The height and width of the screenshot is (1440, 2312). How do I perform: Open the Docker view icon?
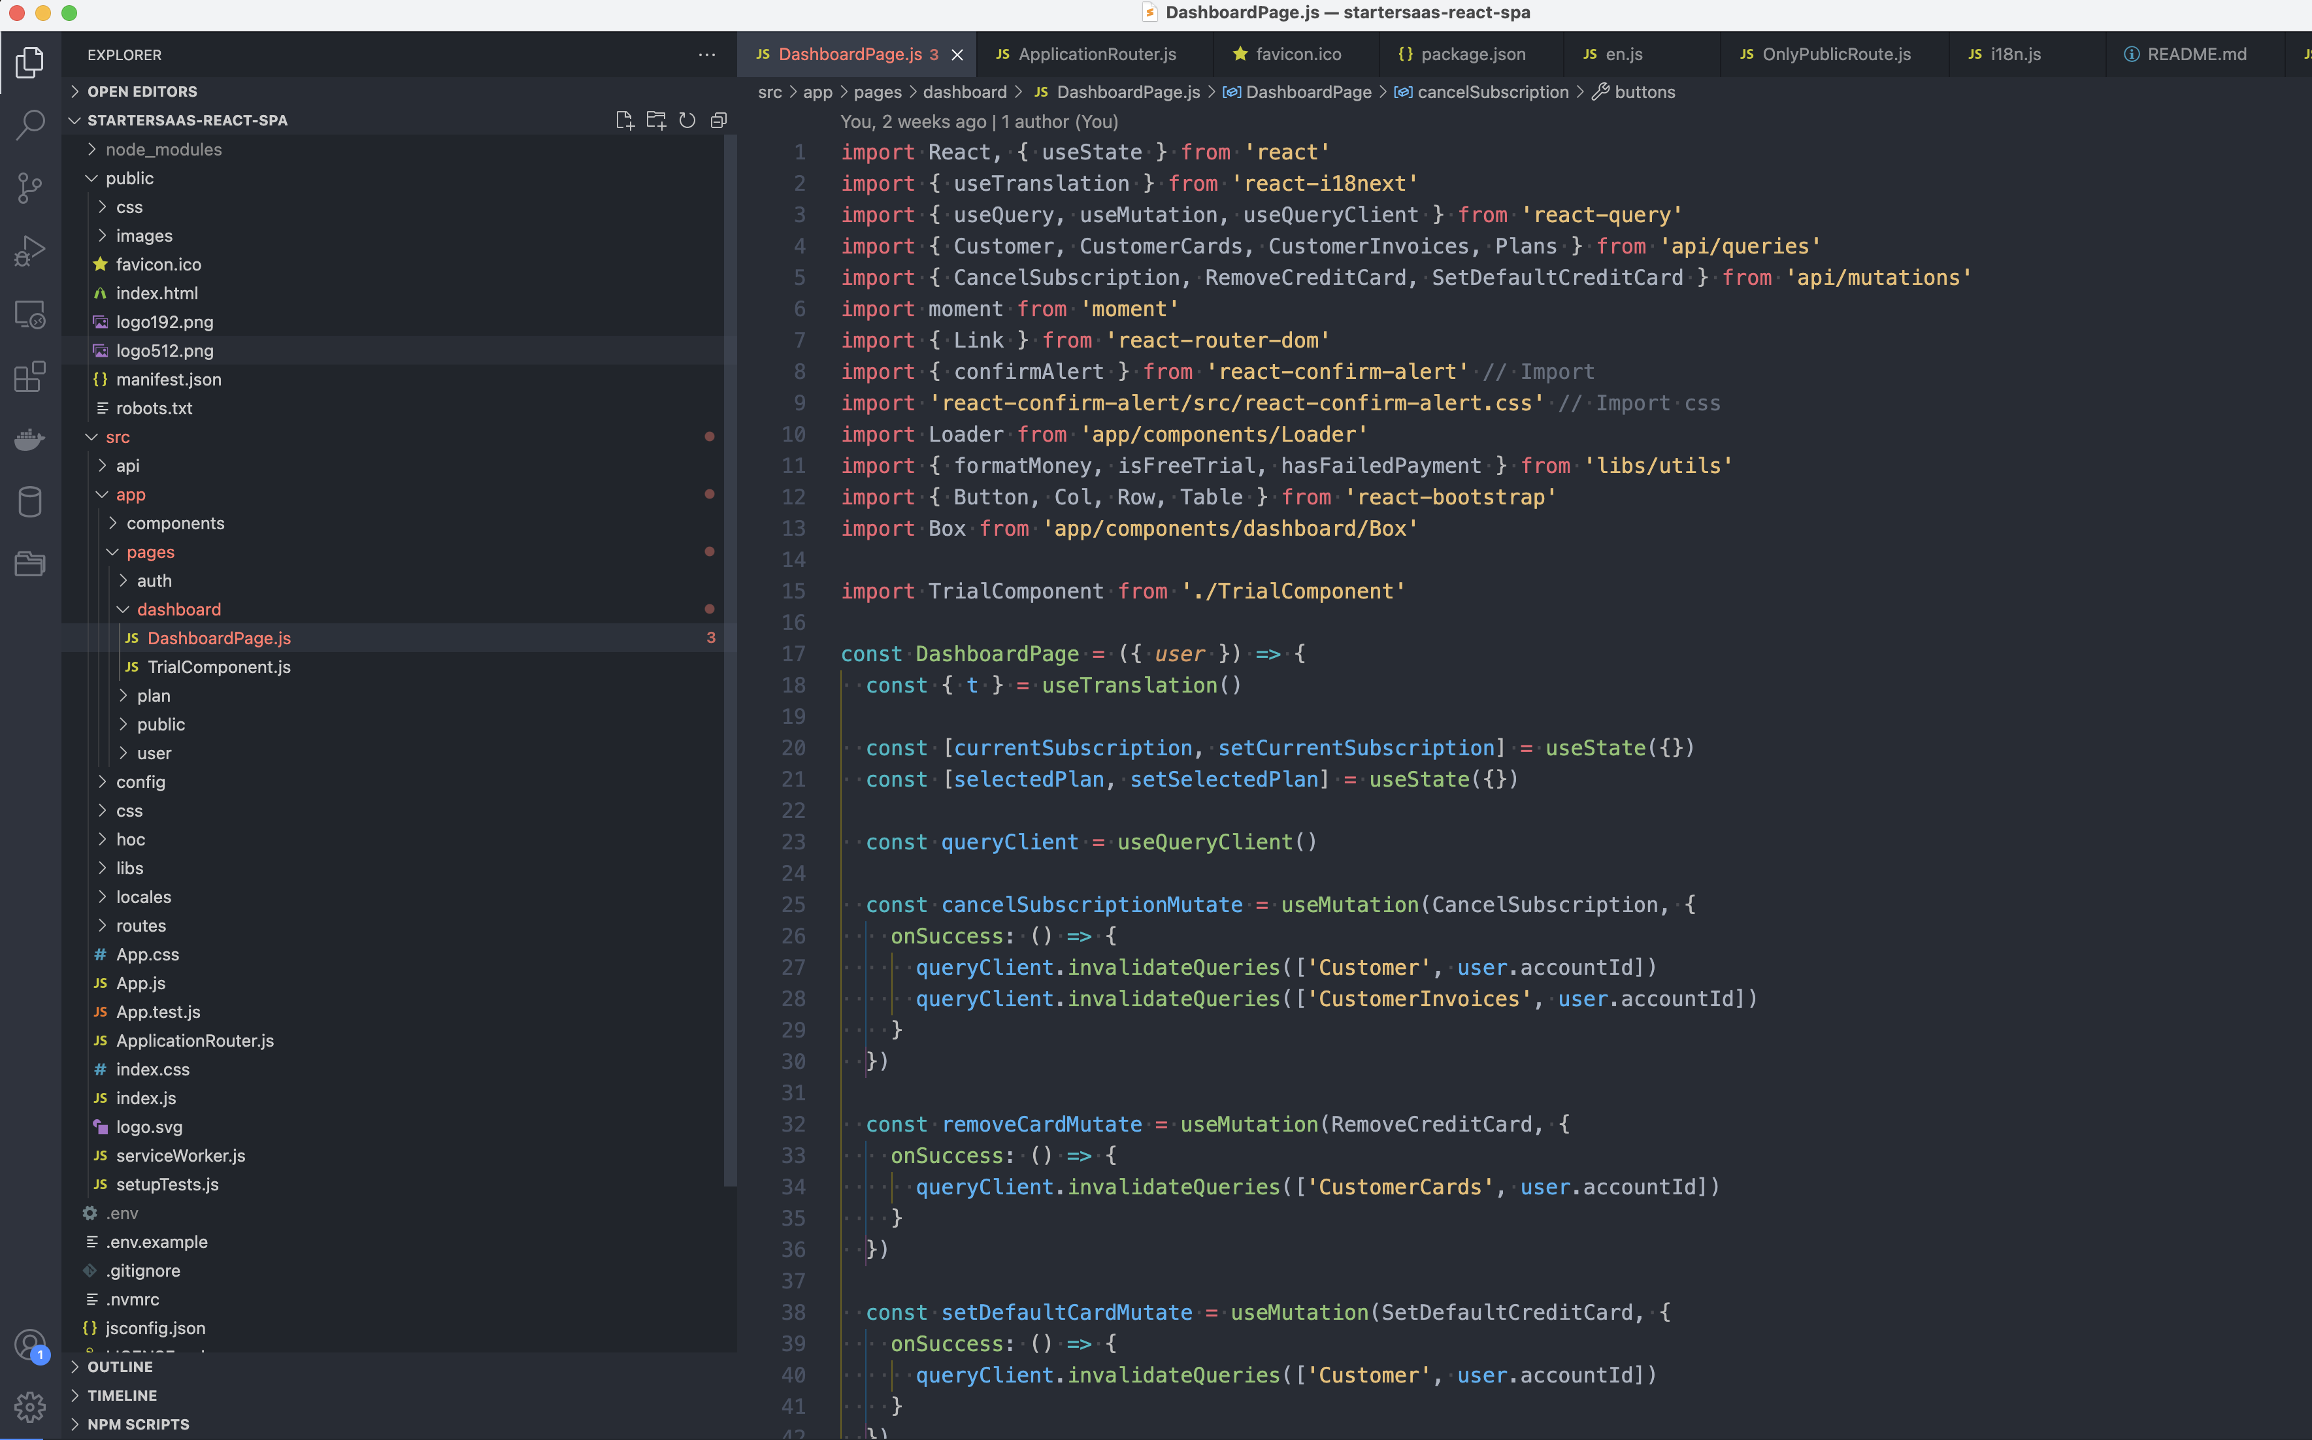(29, 439)
